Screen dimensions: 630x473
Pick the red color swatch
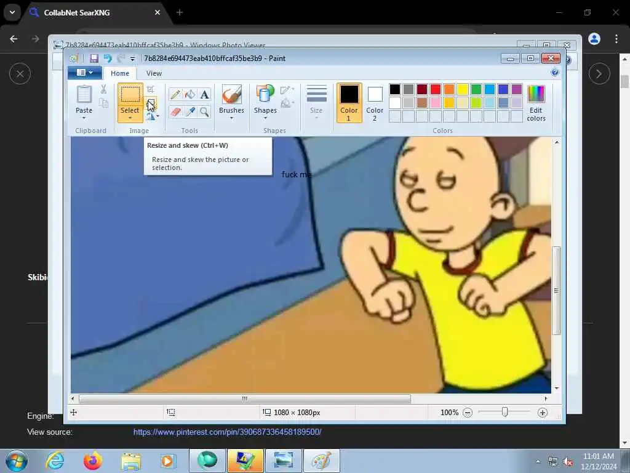click(435, 89)
